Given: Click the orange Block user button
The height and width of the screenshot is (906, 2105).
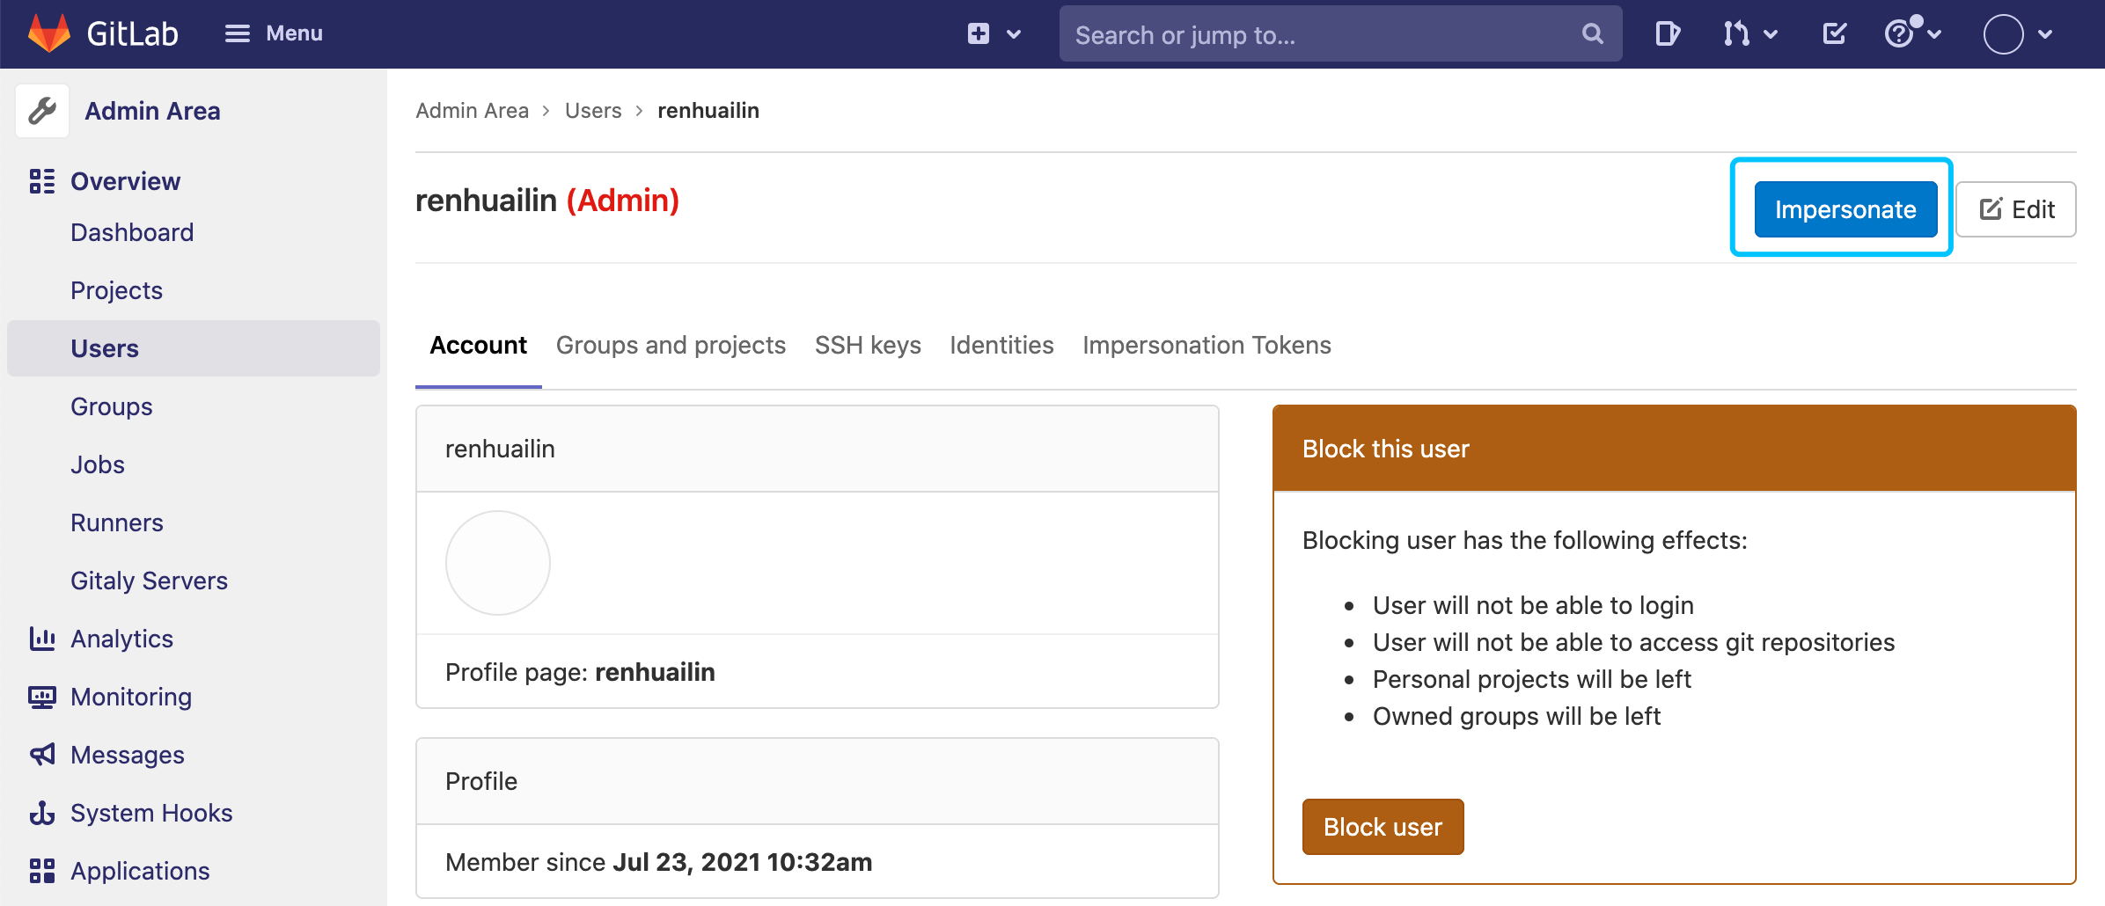Looking at the screenshot, I should point(1383,827).
